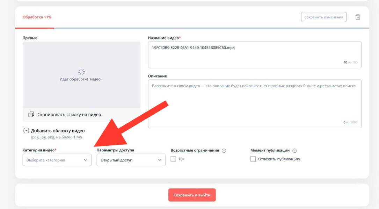Focus the Название видео text field

tap(254, 54)
